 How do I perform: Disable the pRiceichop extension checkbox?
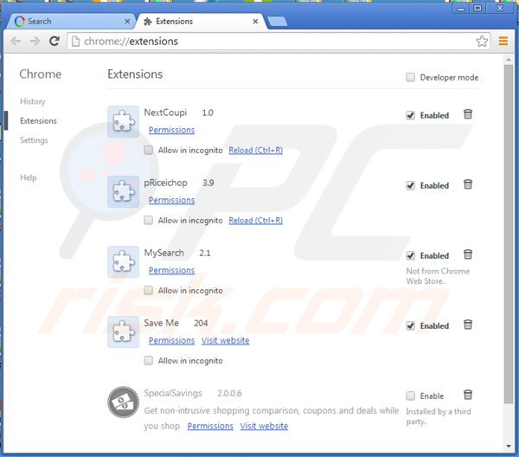click(x=410, y=185)
